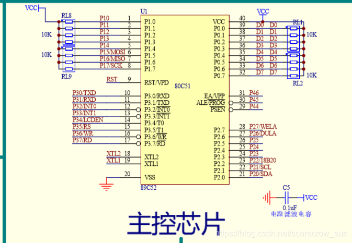Select the yellow 80C51 chip body
352x243 pixels.
(185, 100)
